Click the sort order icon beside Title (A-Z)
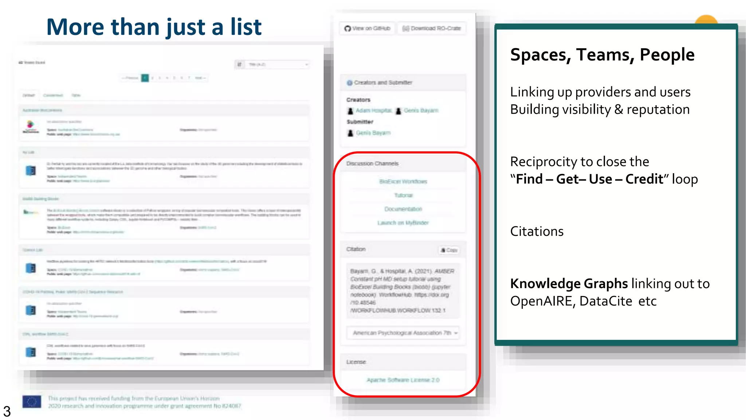This screenshot has width=746, height=420. point(239,65)
